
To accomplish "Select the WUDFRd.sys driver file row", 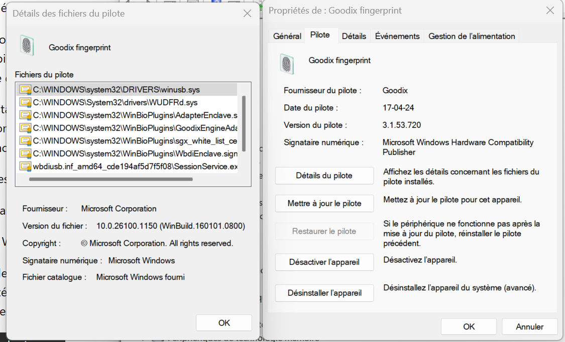I will [127, 102].
